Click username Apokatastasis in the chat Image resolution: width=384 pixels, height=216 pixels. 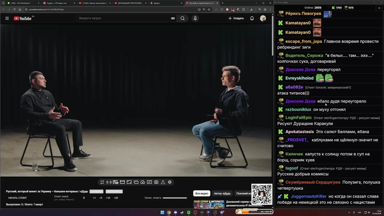[299, 132]
